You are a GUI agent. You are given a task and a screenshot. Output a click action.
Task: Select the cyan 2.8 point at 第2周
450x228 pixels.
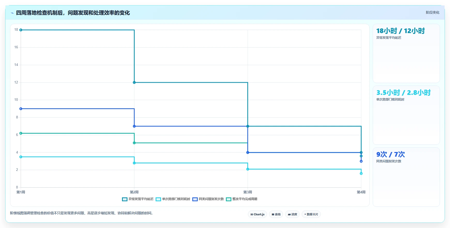click(134, 163)
